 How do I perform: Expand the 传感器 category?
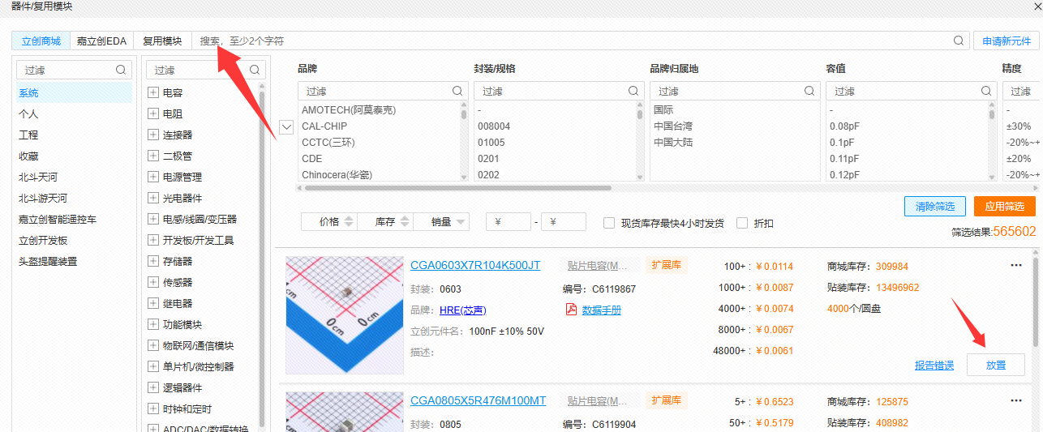pos(152,282)
